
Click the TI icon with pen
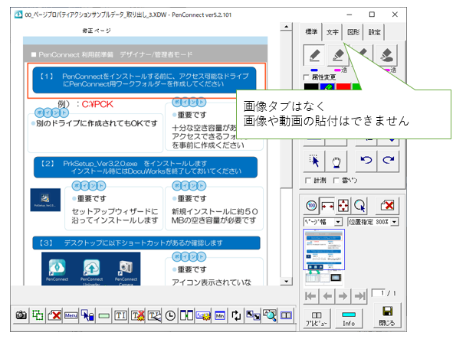pos(154,315)
